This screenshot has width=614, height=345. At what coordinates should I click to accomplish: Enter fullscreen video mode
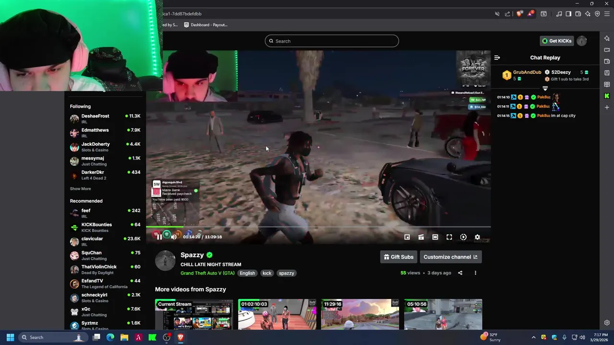click(x=449, y=237)
